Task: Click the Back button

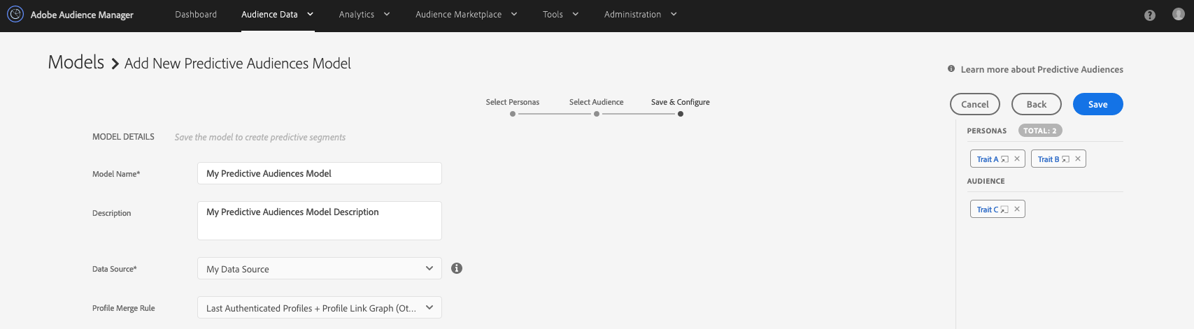Action: [1037, 104]
